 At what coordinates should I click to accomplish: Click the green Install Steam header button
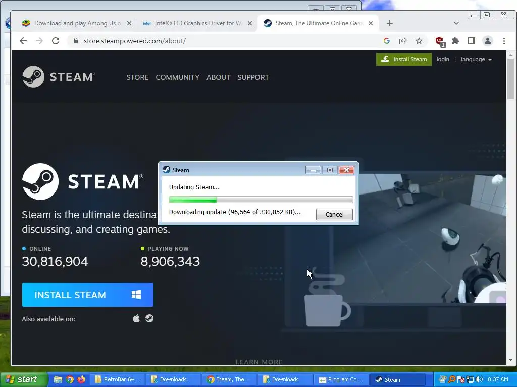(403, 59)
